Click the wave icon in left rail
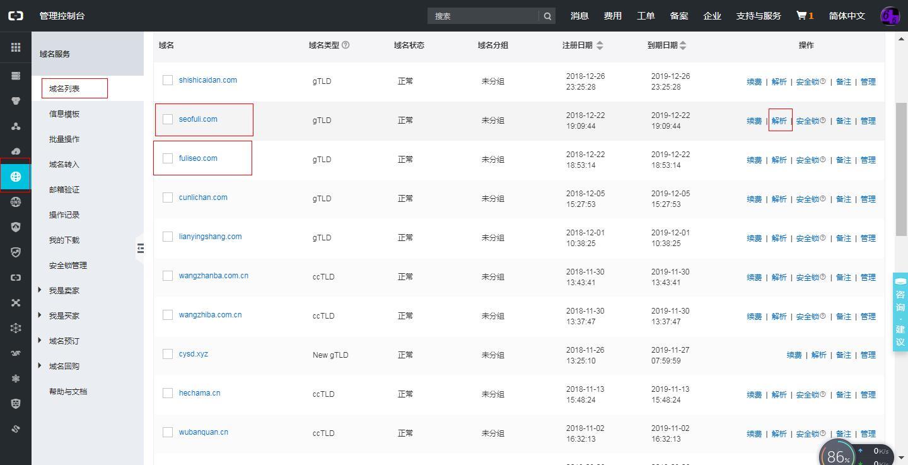The width and height of the screenshot is (908, 465). pyautogui.click(x=16, y=353)
